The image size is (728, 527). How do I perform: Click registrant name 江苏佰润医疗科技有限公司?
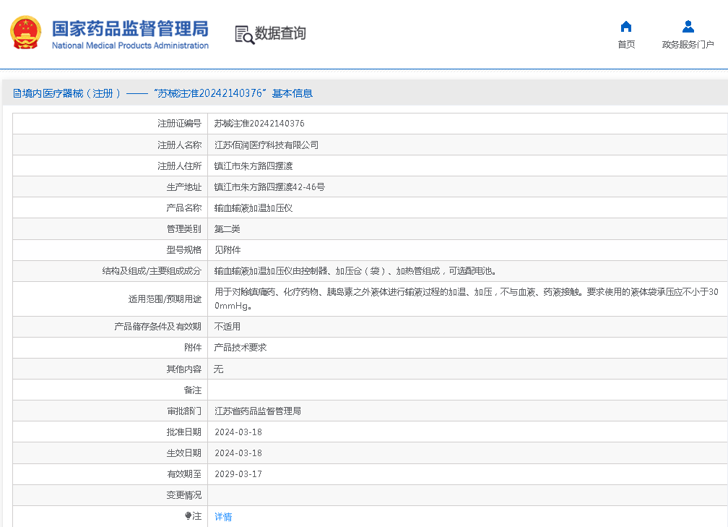click(x=266, y=145)
